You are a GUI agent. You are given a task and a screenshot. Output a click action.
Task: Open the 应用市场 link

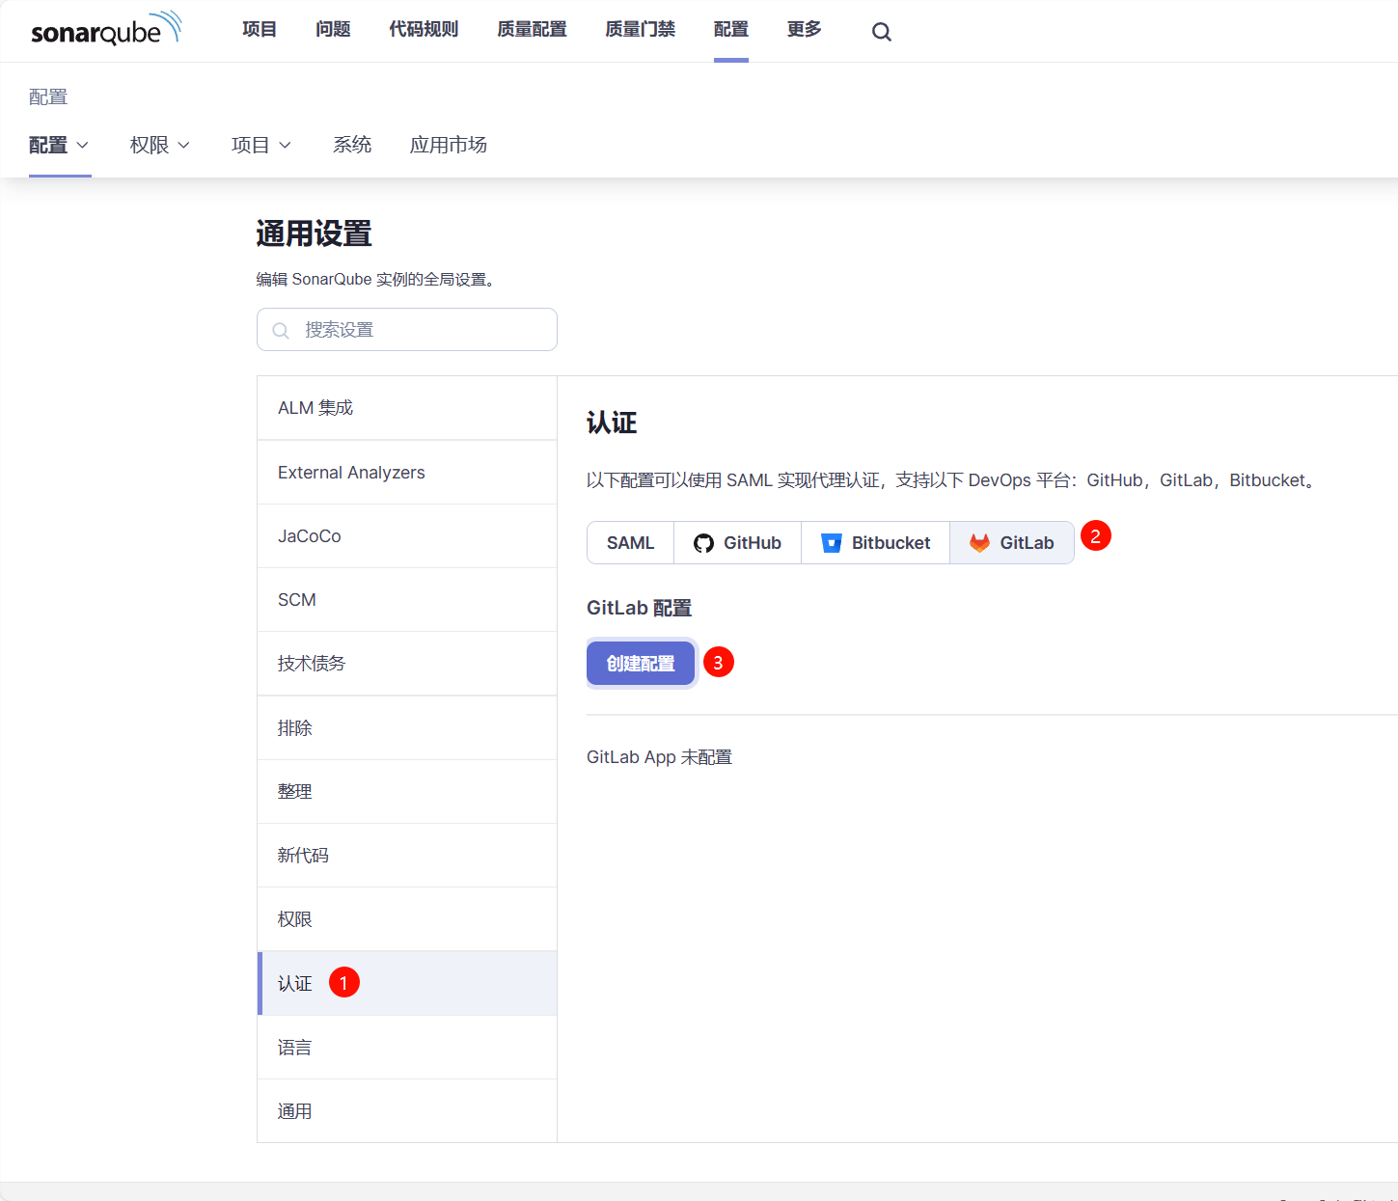click(x=448, y=145)
